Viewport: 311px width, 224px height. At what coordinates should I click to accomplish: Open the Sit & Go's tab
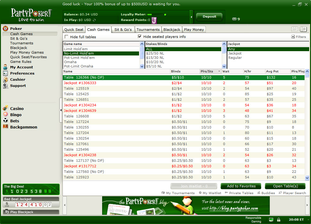click(123, 30)
